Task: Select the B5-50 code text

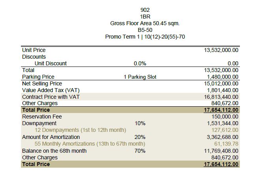Action: click(145, 30)
